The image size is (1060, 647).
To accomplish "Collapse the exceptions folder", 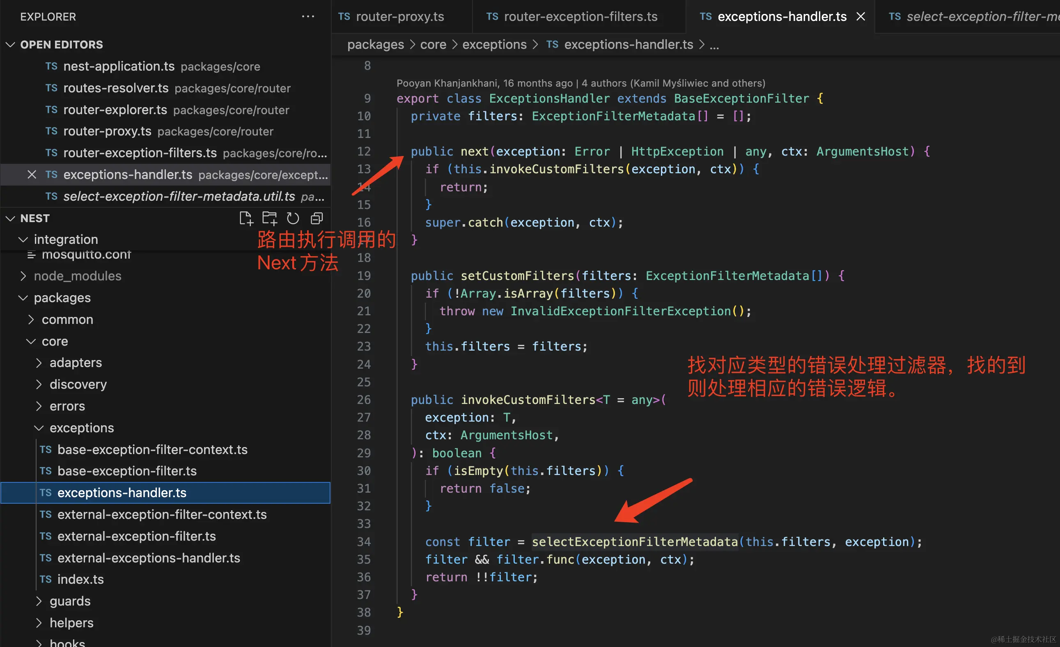I will point(39,427).
